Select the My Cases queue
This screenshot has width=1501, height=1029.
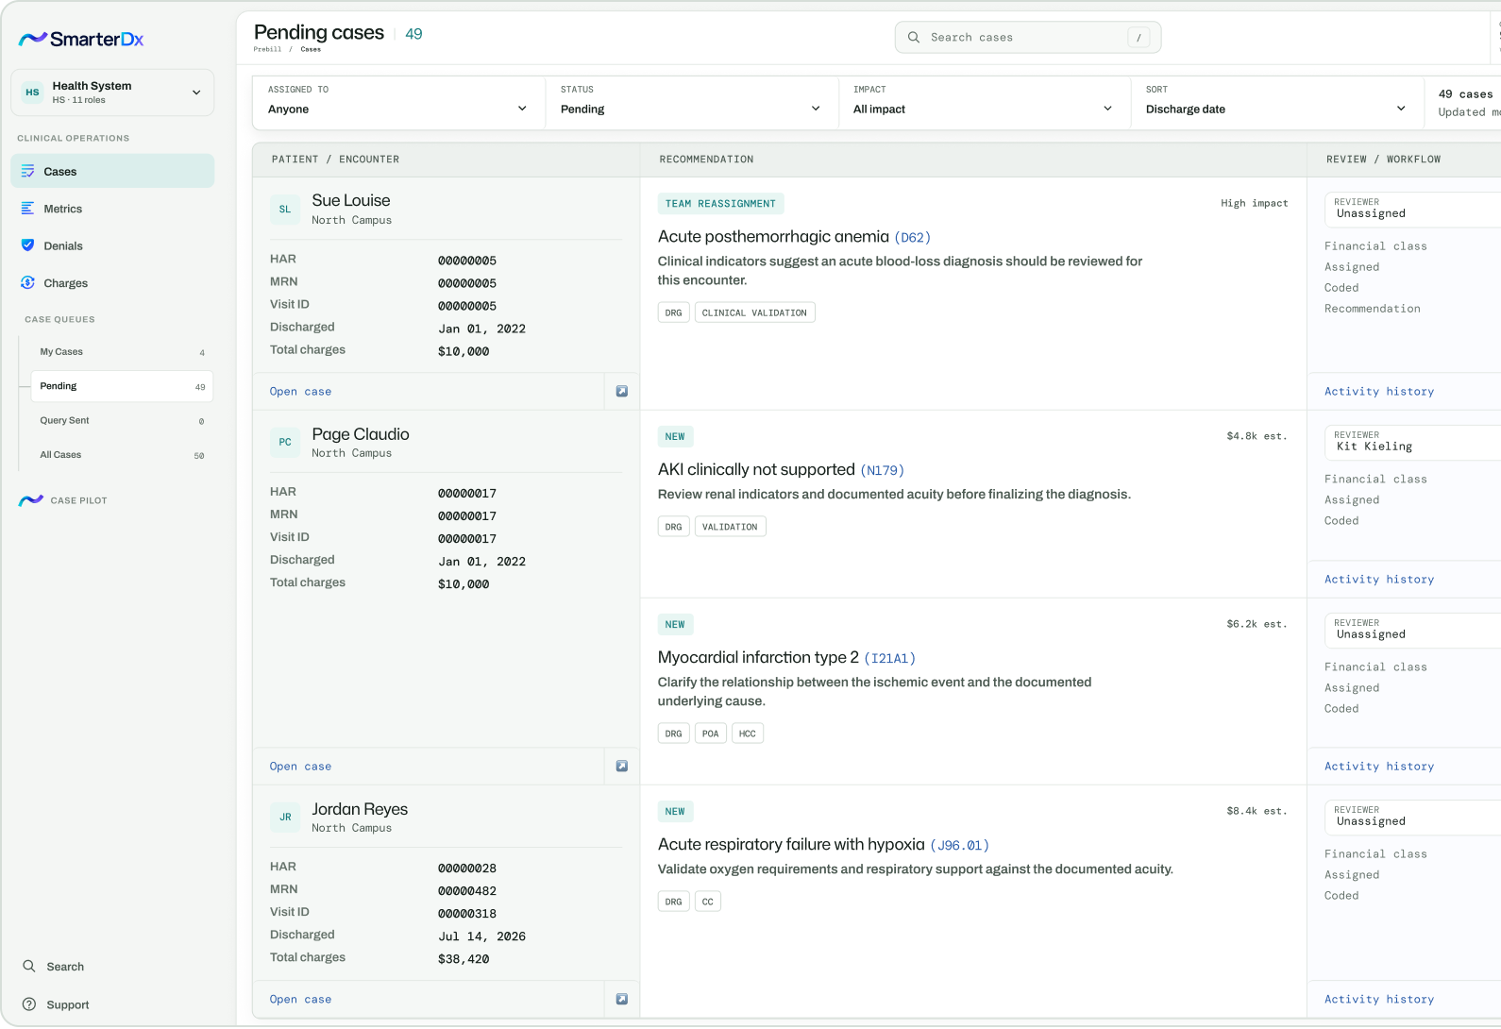click(122, 351)
